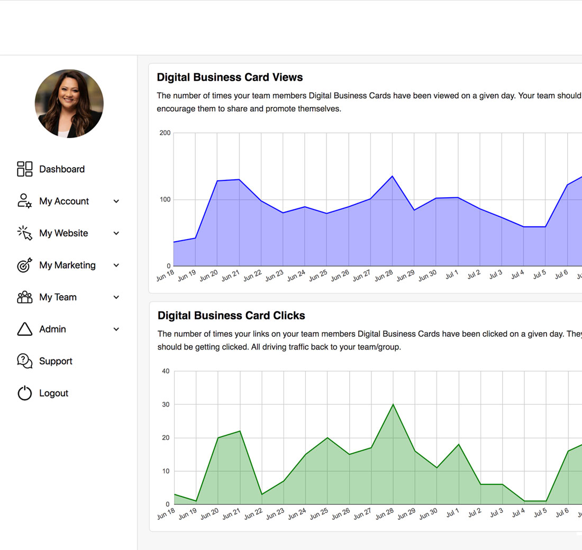Click the Jul 6 label under Views chart
This screenshot has width=582, height=550.
point(561,274)
